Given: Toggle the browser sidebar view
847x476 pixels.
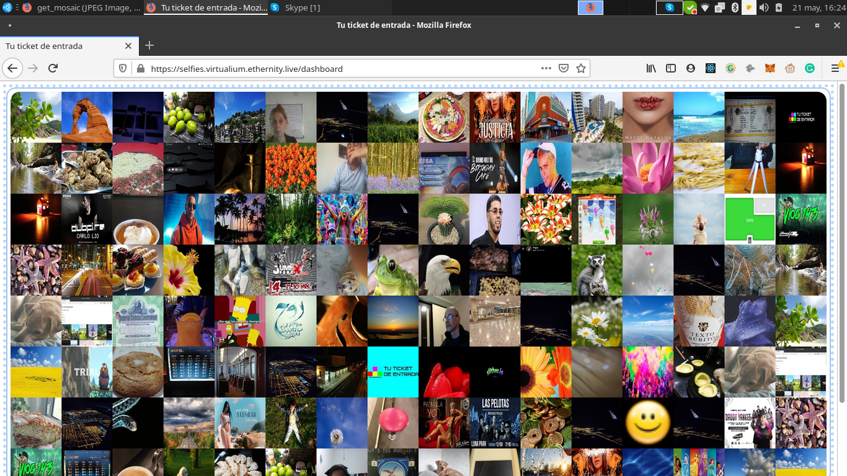Looking at the screenshot, I should click(x=671, y=69).
